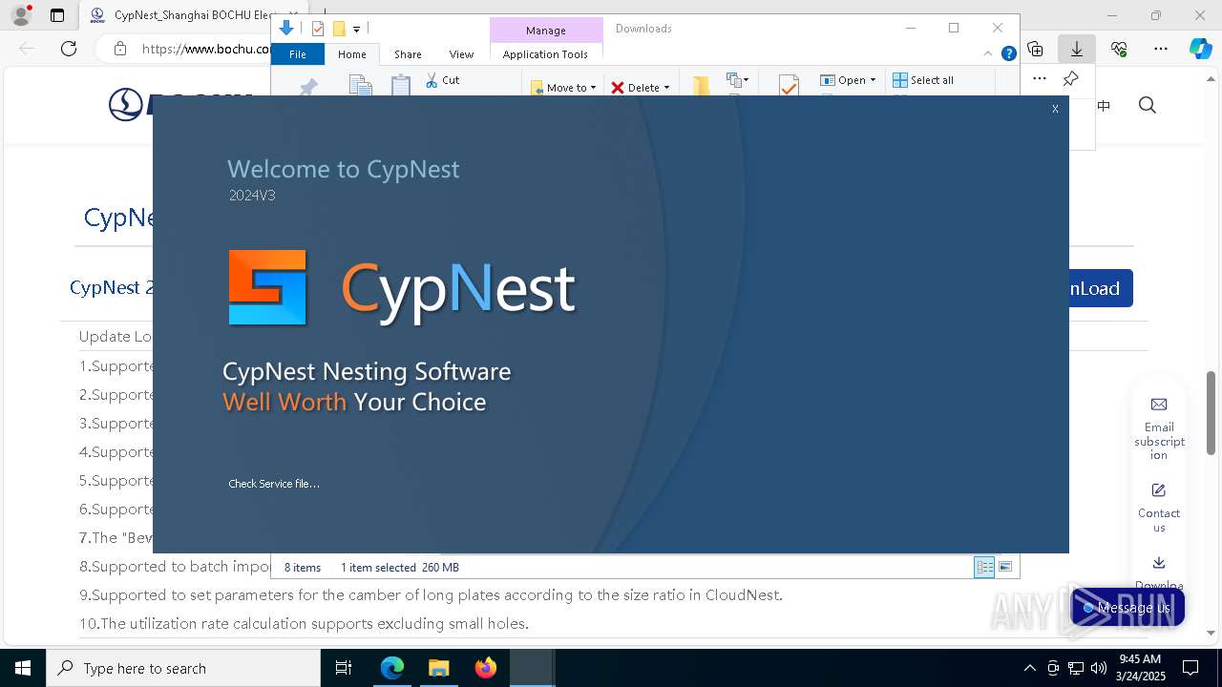Open the Share tab in Explorer
This screenshot has width=1222, height=687.
point(408,54)
